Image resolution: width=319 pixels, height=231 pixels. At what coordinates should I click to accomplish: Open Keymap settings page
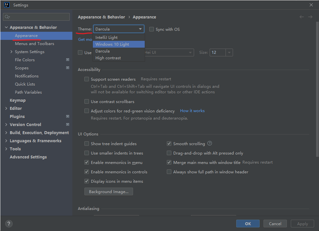[x=18, y=100]
